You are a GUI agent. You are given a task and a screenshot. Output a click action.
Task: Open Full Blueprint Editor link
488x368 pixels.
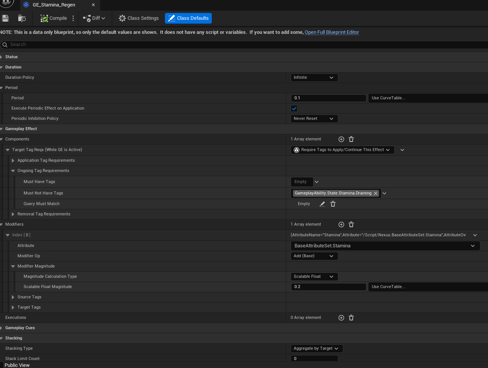point(332,32)
